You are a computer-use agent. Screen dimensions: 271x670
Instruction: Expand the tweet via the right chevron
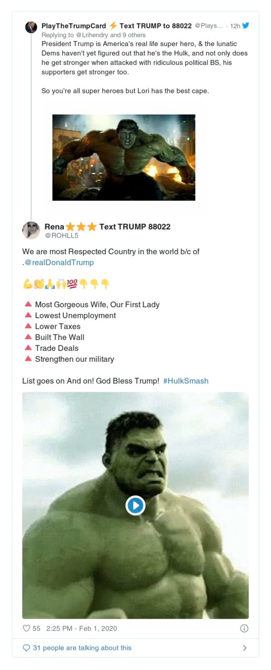[x=245, y=648]
